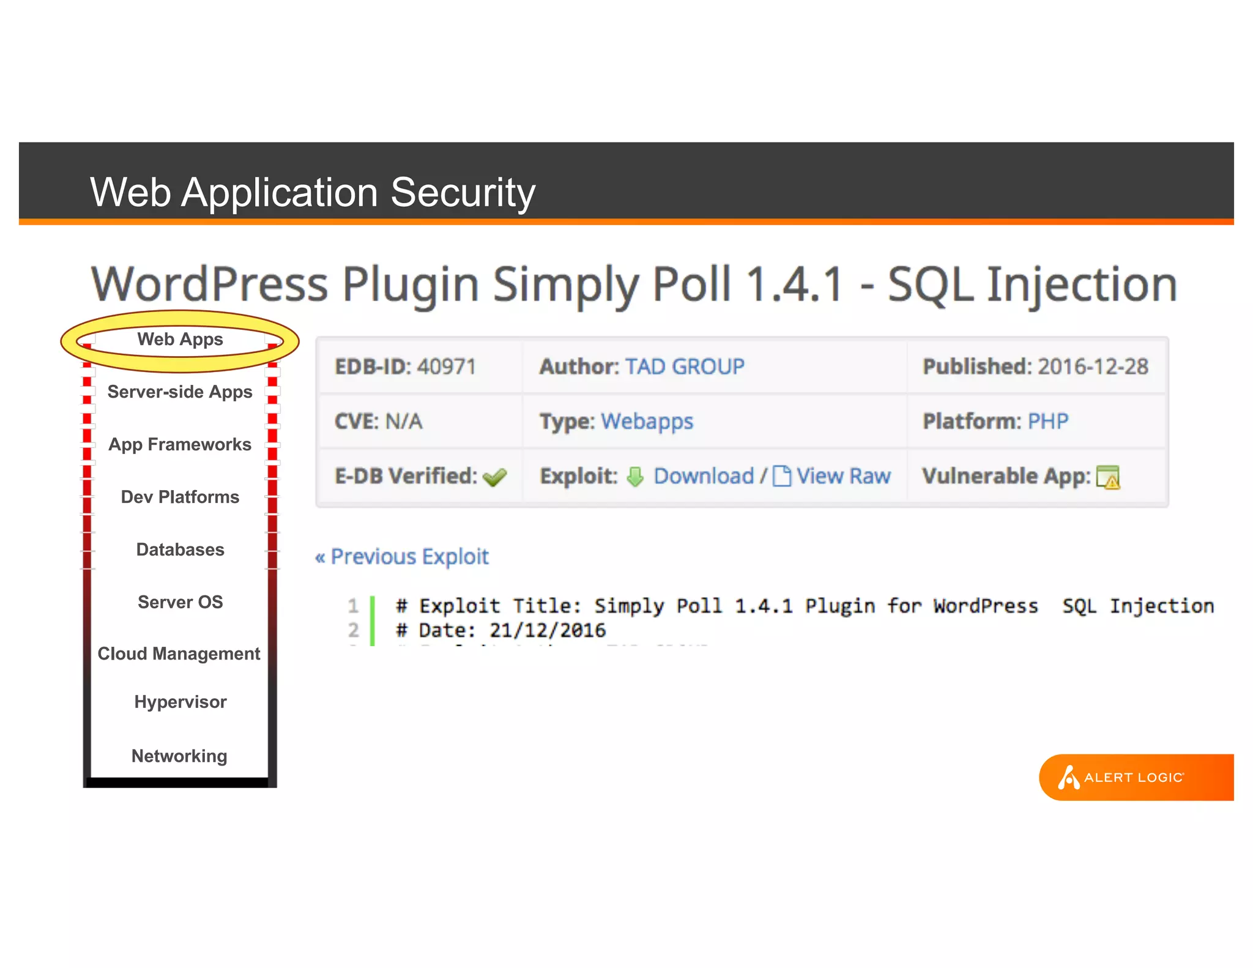Select the Server OS layer

(x=180, y=602)
